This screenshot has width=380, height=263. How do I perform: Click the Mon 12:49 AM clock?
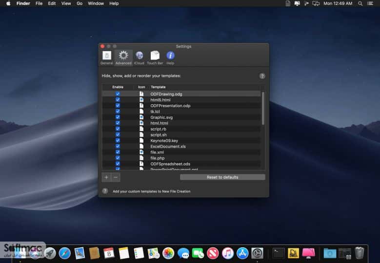(x=338, y=3)
